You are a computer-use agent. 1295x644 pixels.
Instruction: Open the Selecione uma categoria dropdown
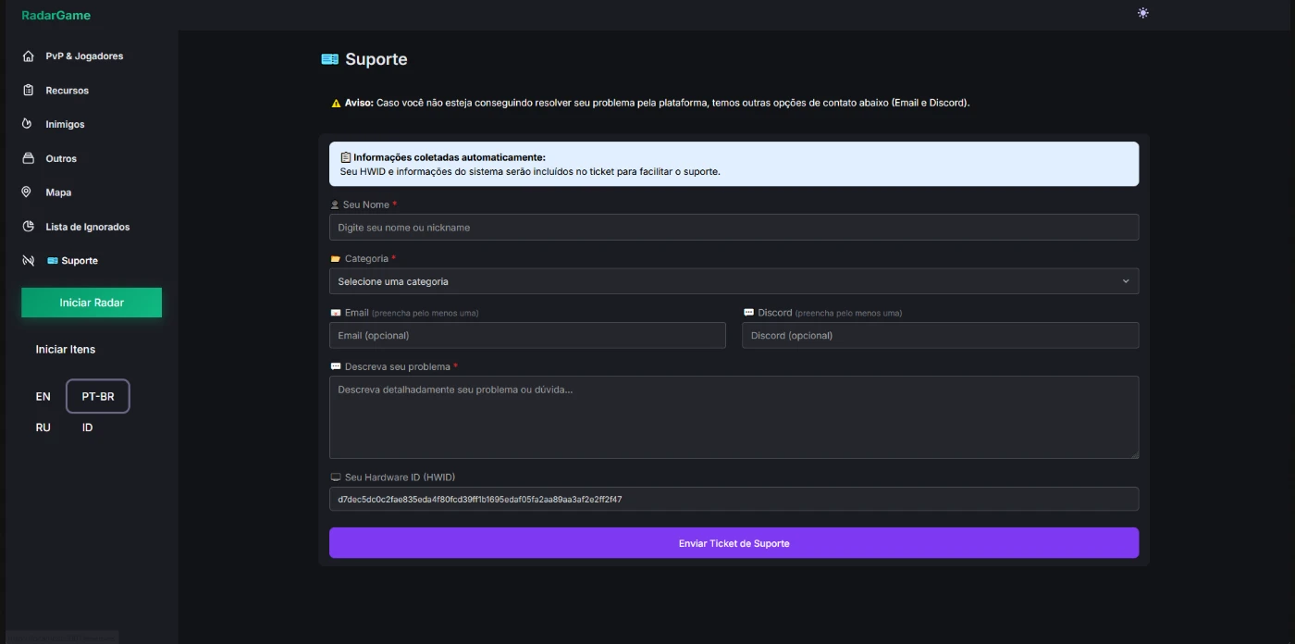tap(721, 281)
